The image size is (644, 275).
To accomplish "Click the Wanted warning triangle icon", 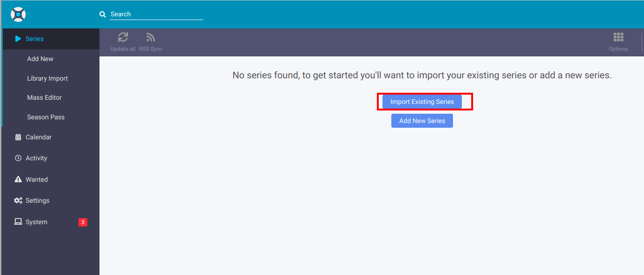I will click(18, 179).
